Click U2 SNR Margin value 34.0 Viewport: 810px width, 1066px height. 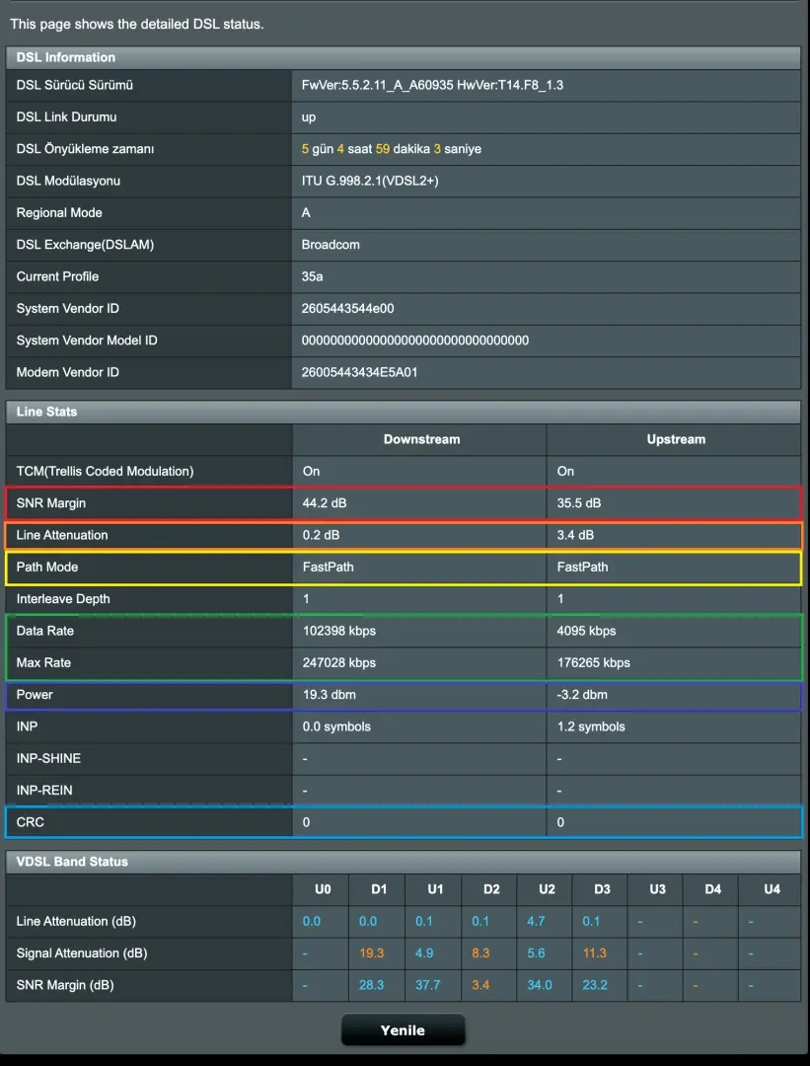[540, 985]
